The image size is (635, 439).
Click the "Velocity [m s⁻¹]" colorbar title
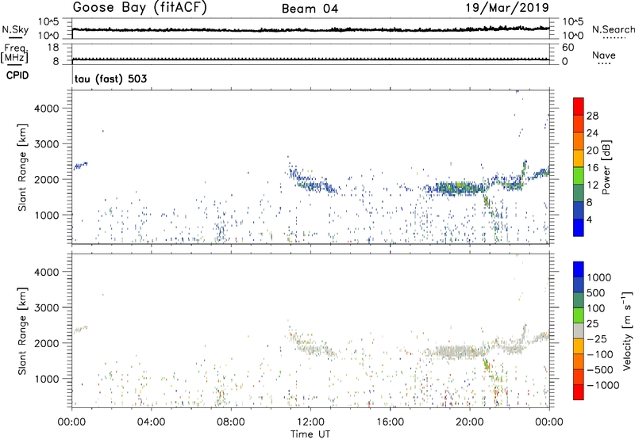(627, 330)
